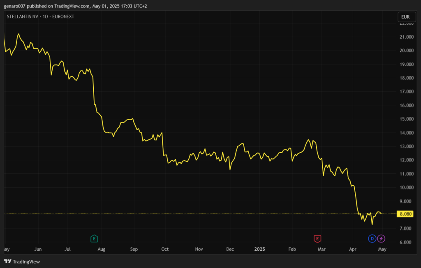Click the Jun label on the time axis
The height and width of the screenshot is (268, 421).
tap(38, 249)
